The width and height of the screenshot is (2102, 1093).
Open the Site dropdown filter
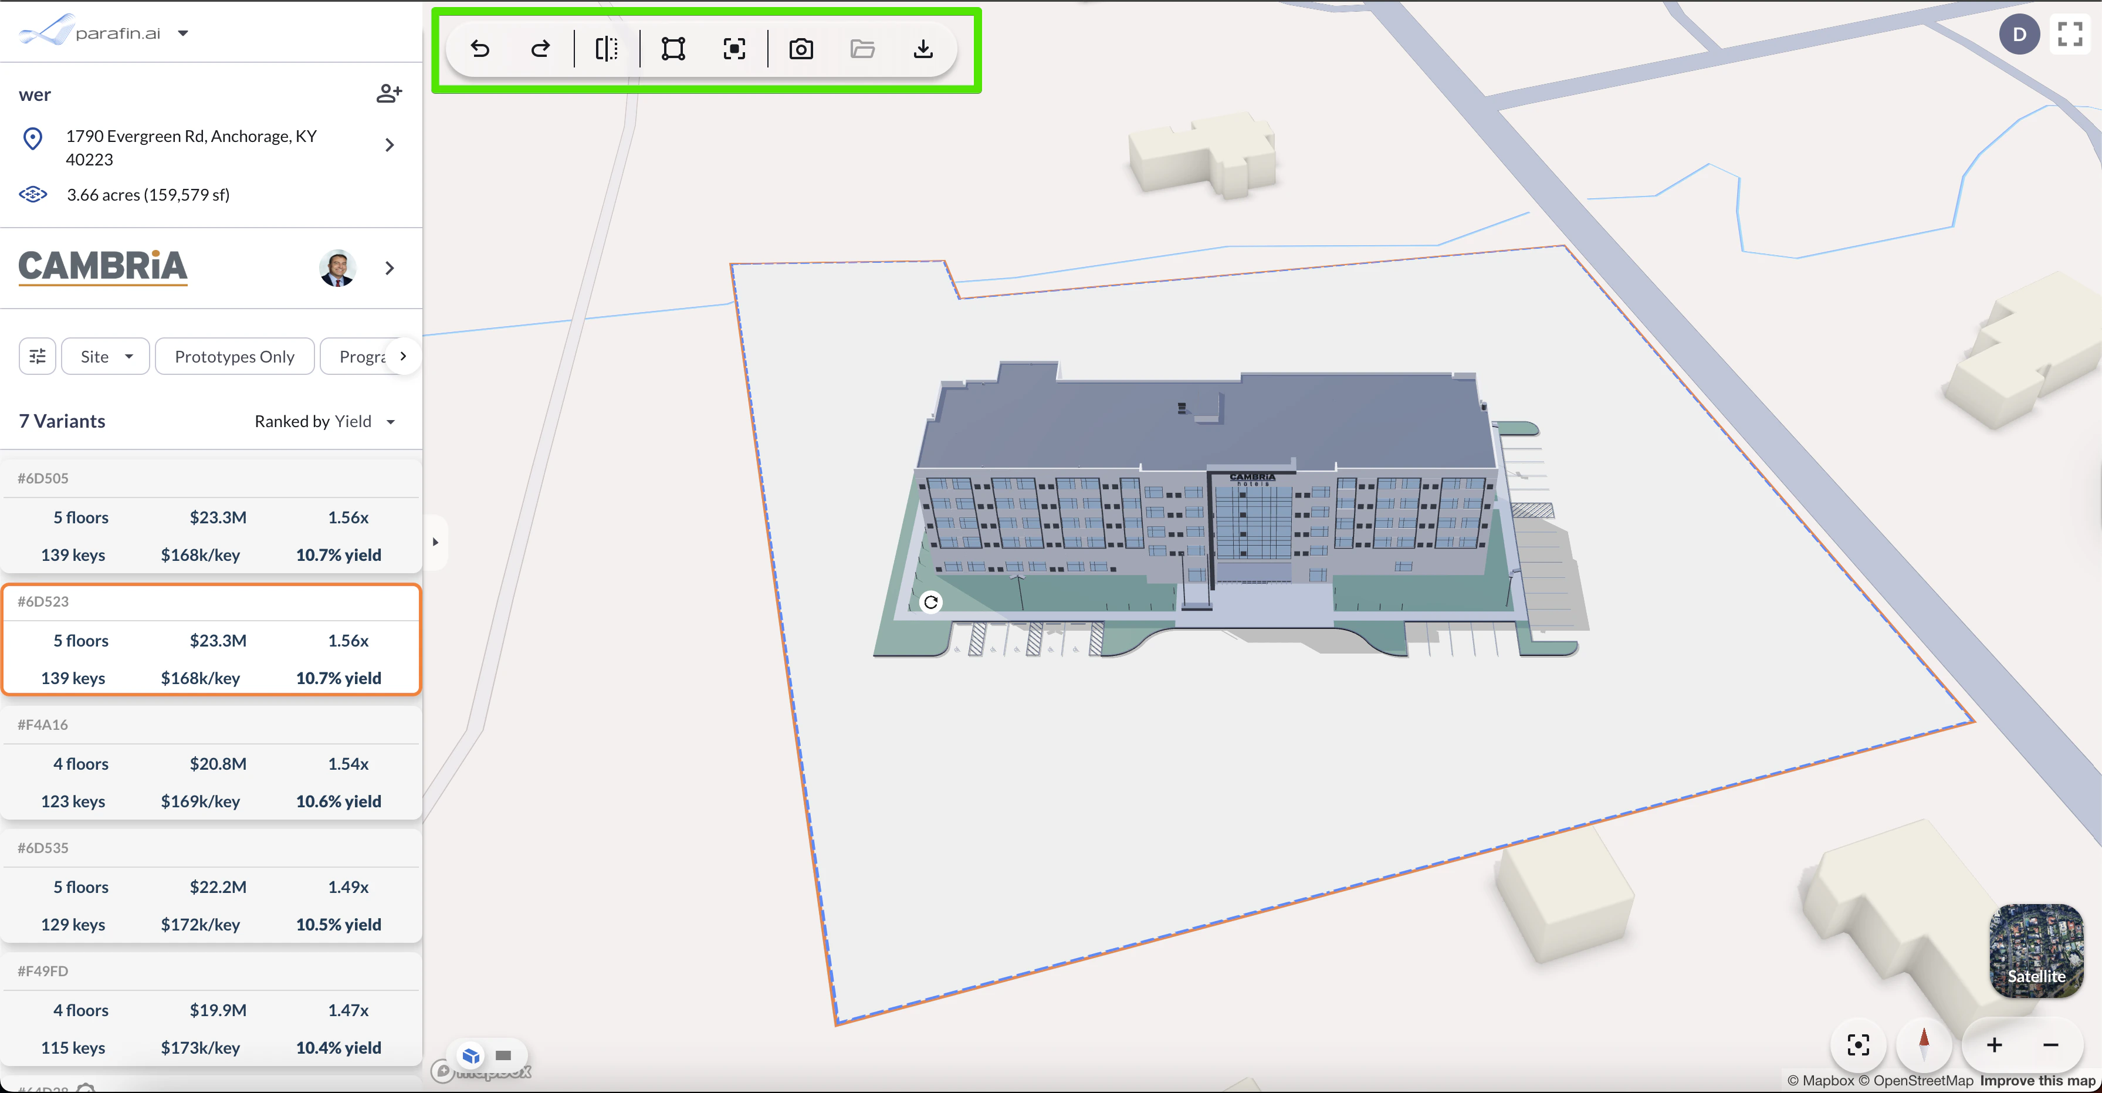104,356
